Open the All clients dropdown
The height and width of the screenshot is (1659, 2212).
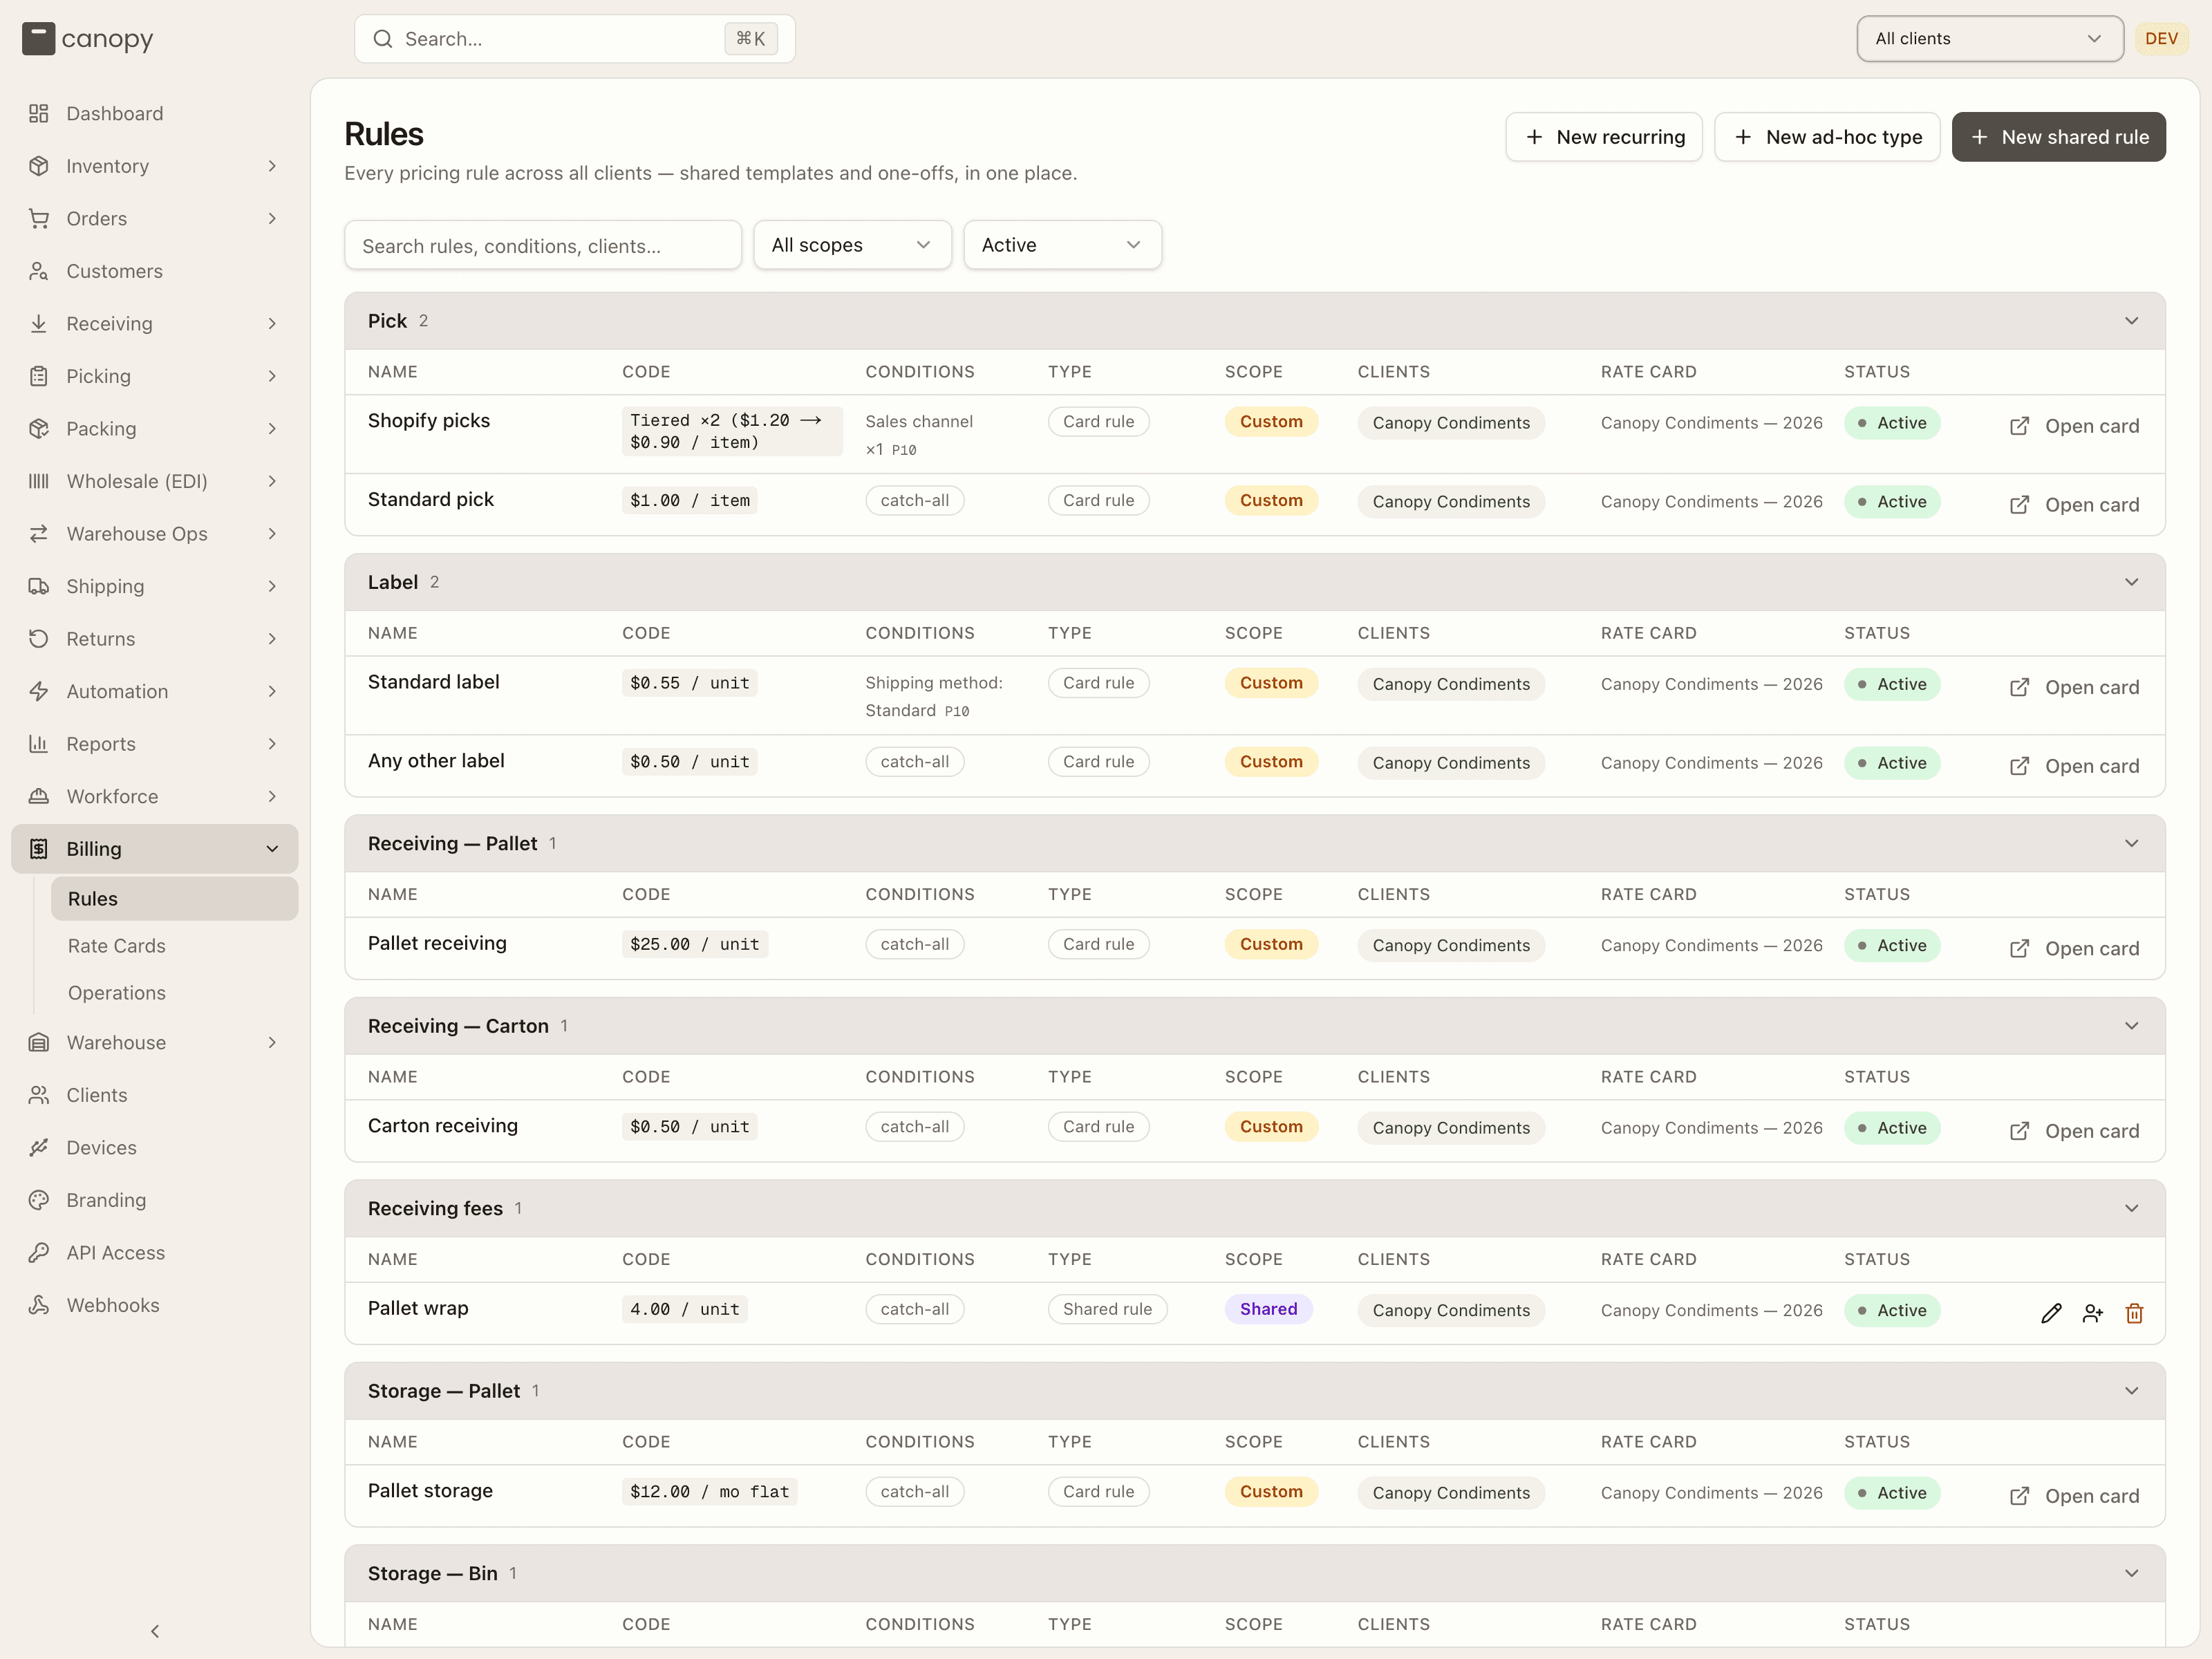point(1989,39)
